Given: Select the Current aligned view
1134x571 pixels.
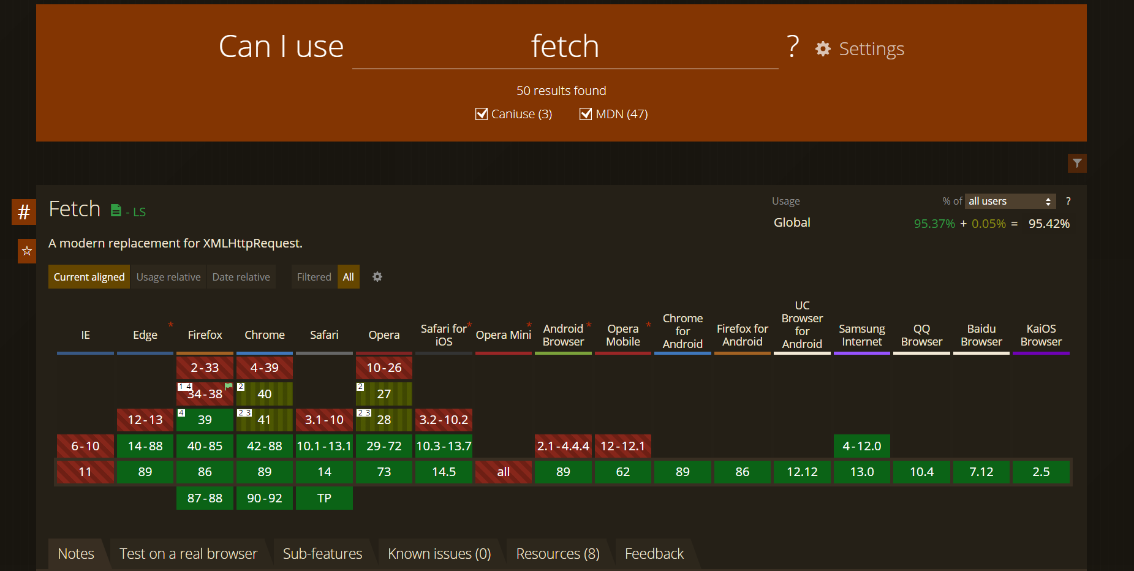Looking at the screenshot, I should [89, 277].
